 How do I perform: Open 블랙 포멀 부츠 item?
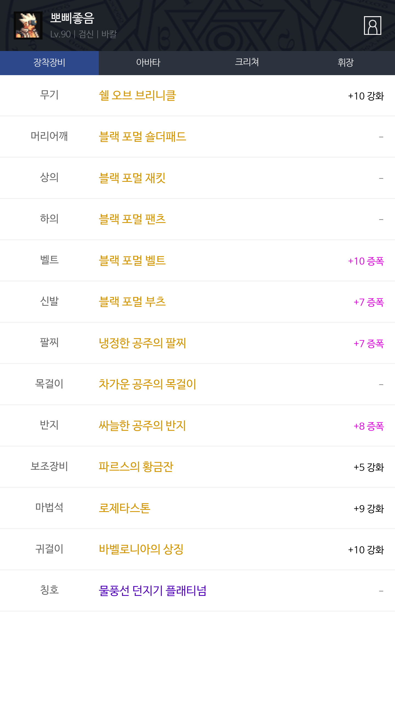132,302
